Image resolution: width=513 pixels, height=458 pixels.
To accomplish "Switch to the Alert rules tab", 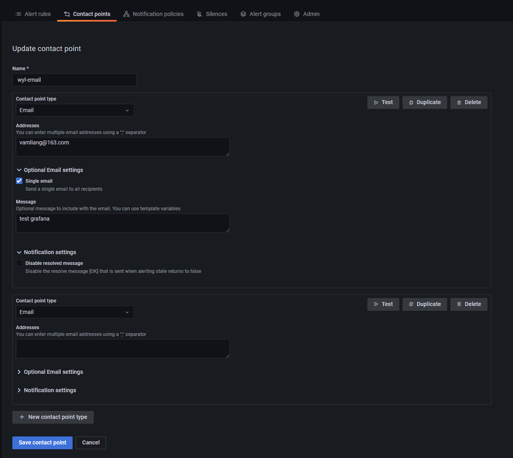I will (x=33, y=14).
